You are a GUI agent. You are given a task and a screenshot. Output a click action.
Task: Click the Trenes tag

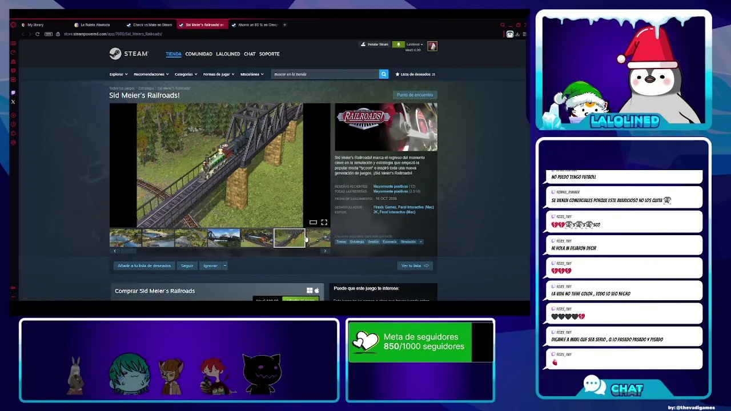point(341,241)
